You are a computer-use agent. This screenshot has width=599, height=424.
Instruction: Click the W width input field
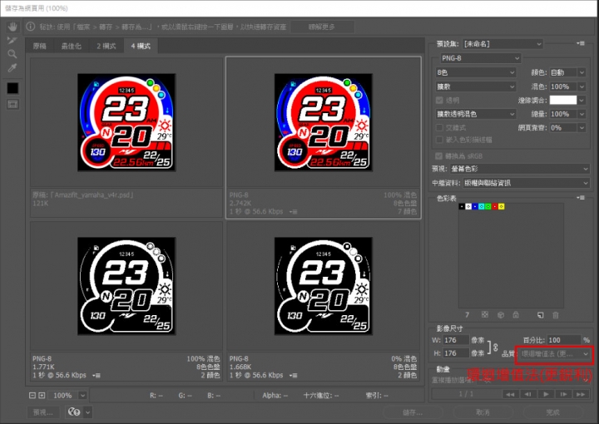point(456,340)
